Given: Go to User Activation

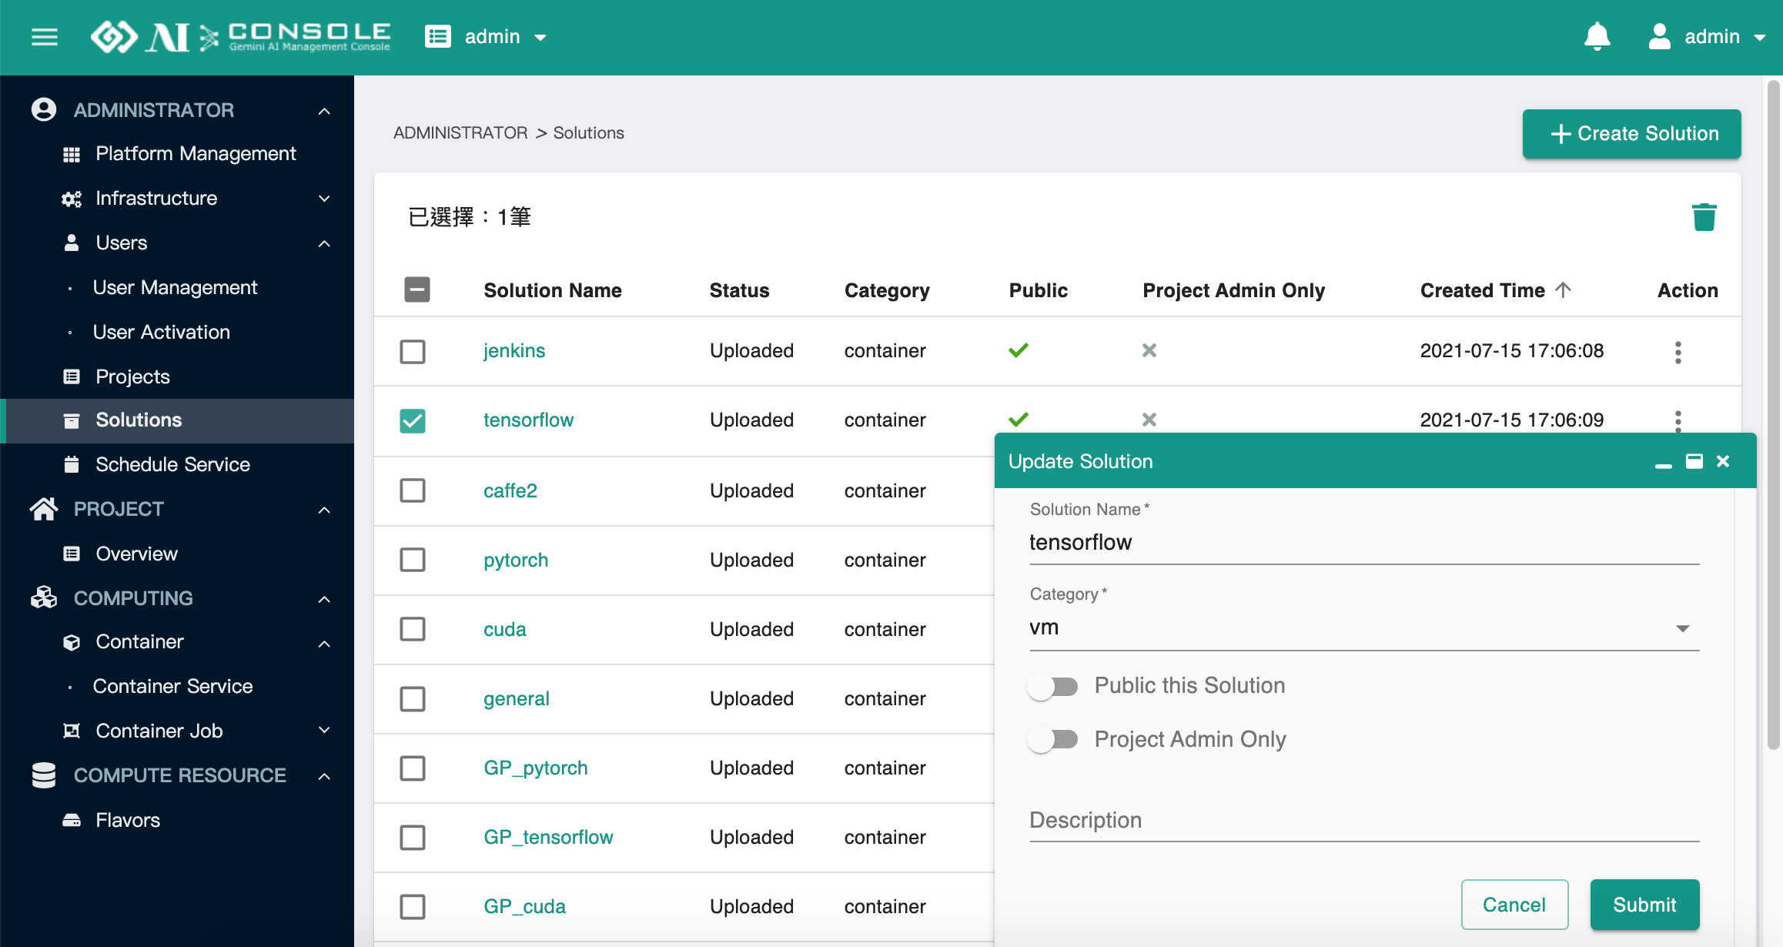Looking at the screenshot, I should tap(162, 332).
